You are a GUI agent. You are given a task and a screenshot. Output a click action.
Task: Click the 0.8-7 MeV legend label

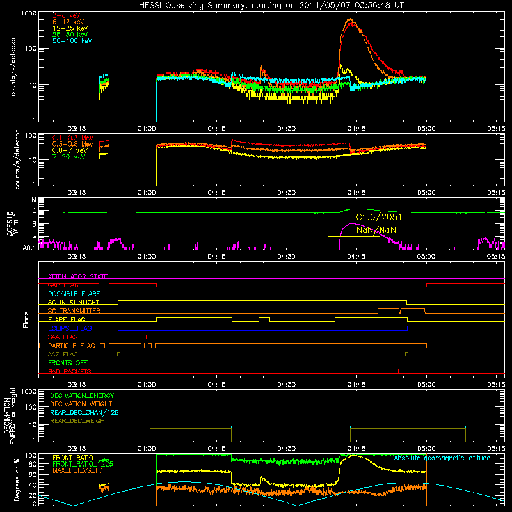coord(70,150)
